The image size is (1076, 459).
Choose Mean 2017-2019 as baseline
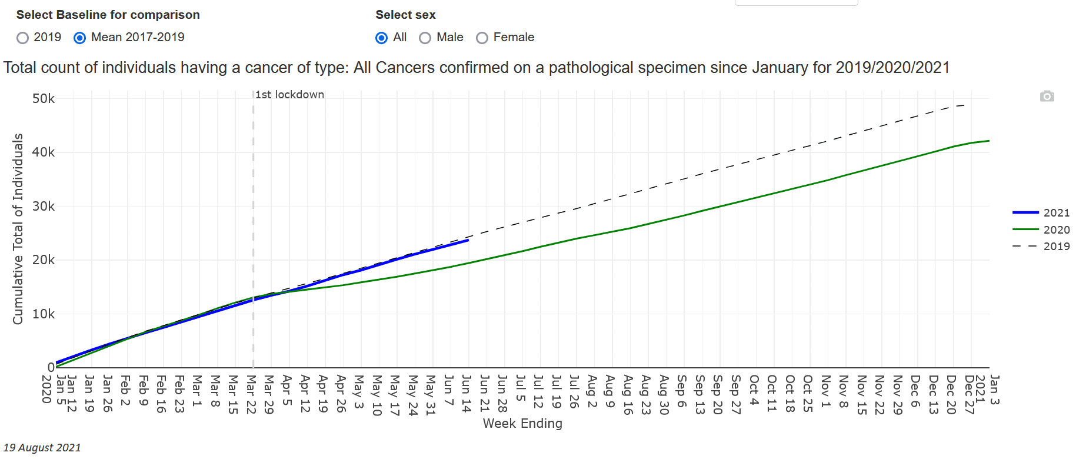pyautogui.click(x=80, y=38)
